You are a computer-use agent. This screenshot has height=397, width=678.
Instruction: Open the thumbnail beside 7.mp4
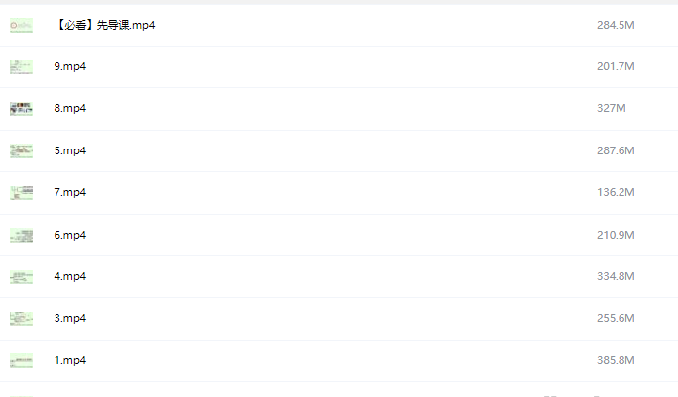point(21,193)
